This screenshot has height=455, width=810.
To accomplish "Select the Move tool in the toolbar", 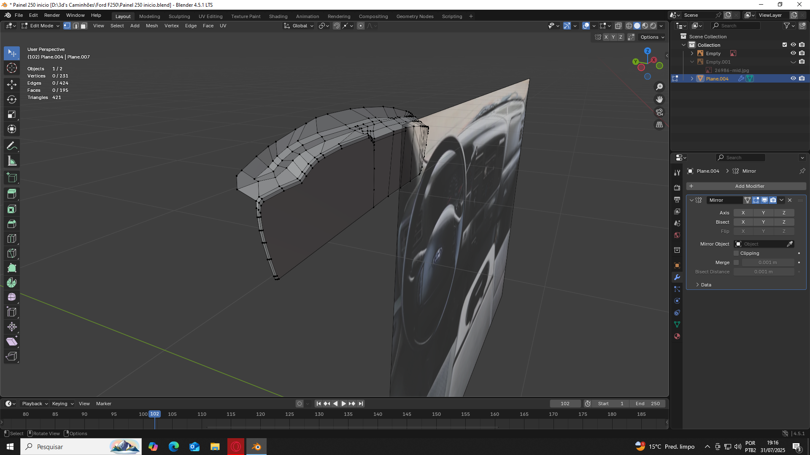I will (12, 84).
